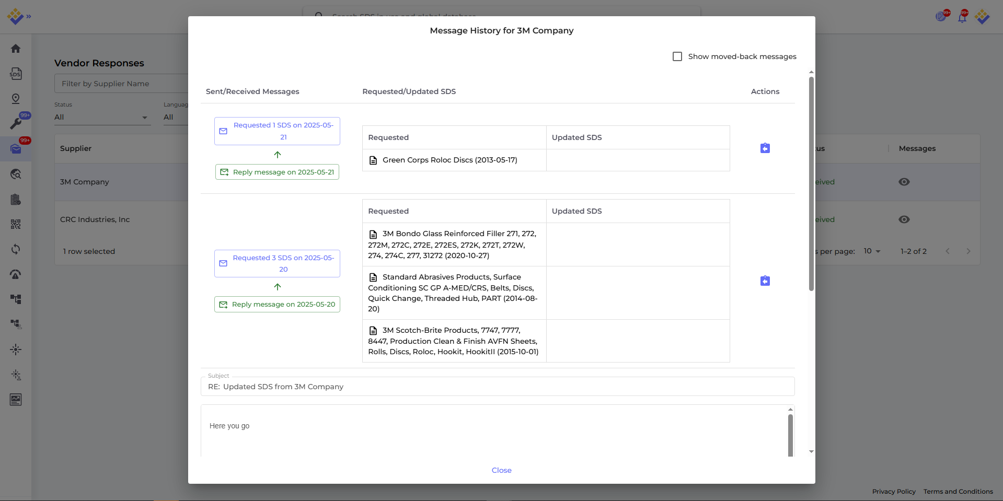
Task: Click the round blue badge icon in header
Action: pos(942,16)
